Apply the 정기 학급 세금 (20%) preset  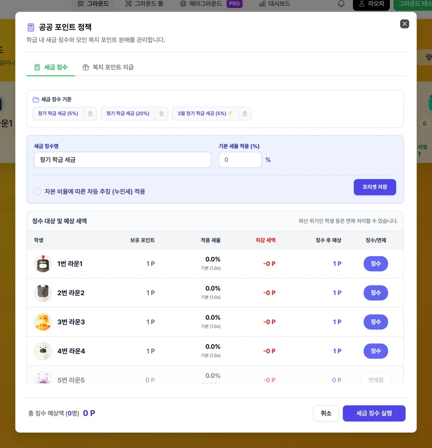point(128,114)
